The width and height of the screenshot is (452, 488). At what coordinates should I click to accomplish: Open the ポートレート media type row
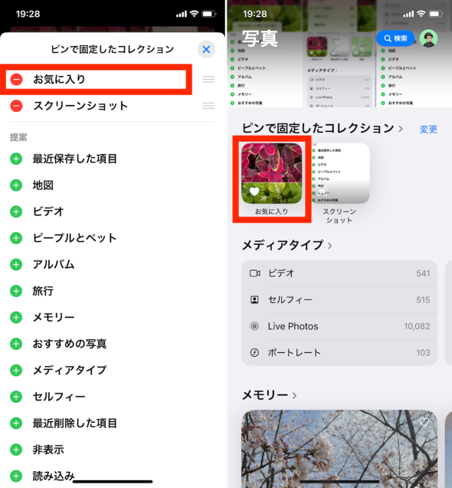click(x=339, y=353)
